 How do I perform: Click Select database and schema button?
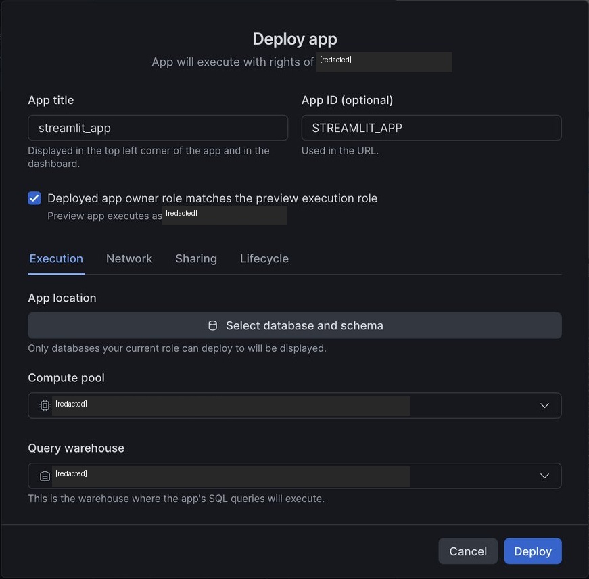(295, 325)
